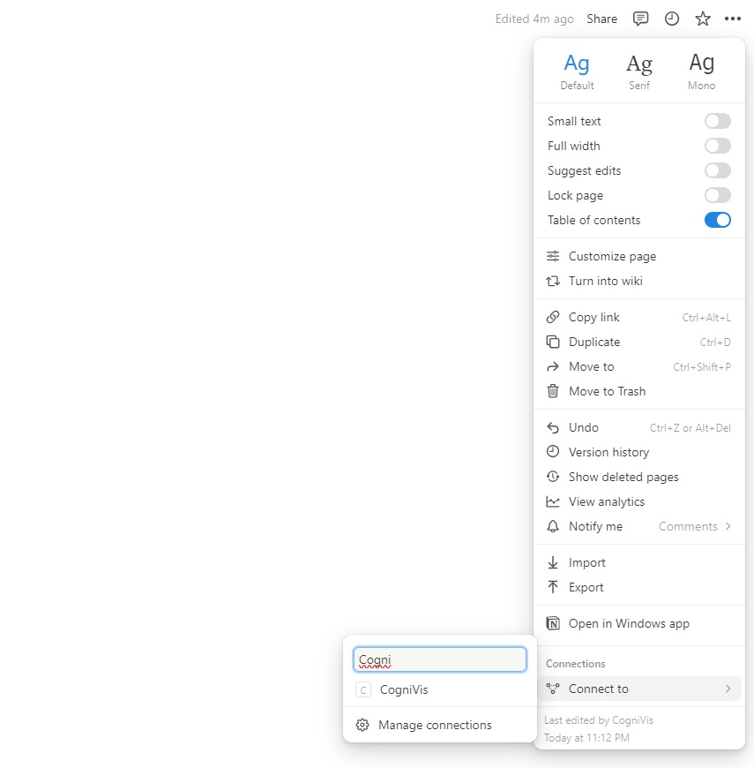This screenshot has width=754, height=768.
Task: Click the Manage connections gear icon
Action: coord(362,725)
